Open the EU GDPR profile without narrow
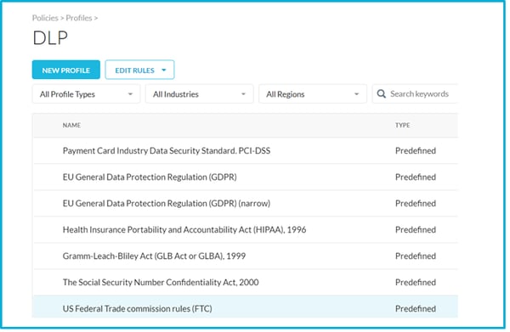The width and height of the screenshot is (510, 332). point(150,177)
